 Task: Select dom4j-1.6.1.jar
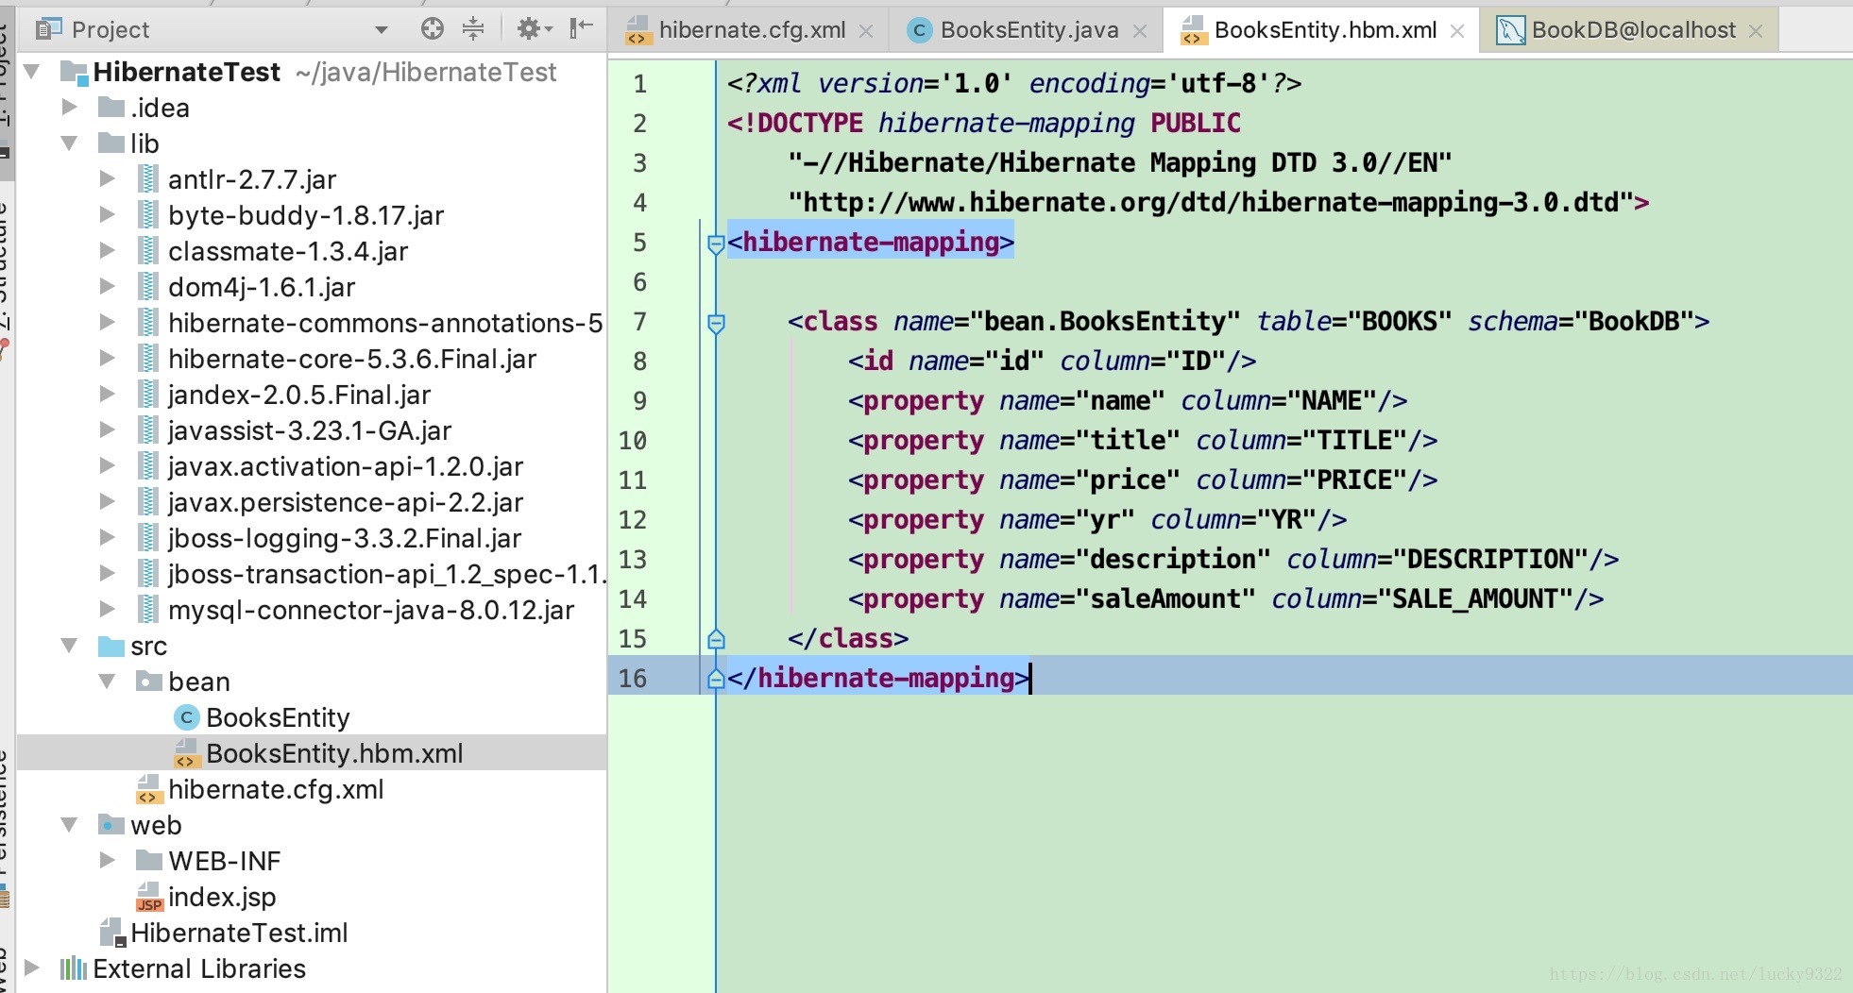pos(262,287)
